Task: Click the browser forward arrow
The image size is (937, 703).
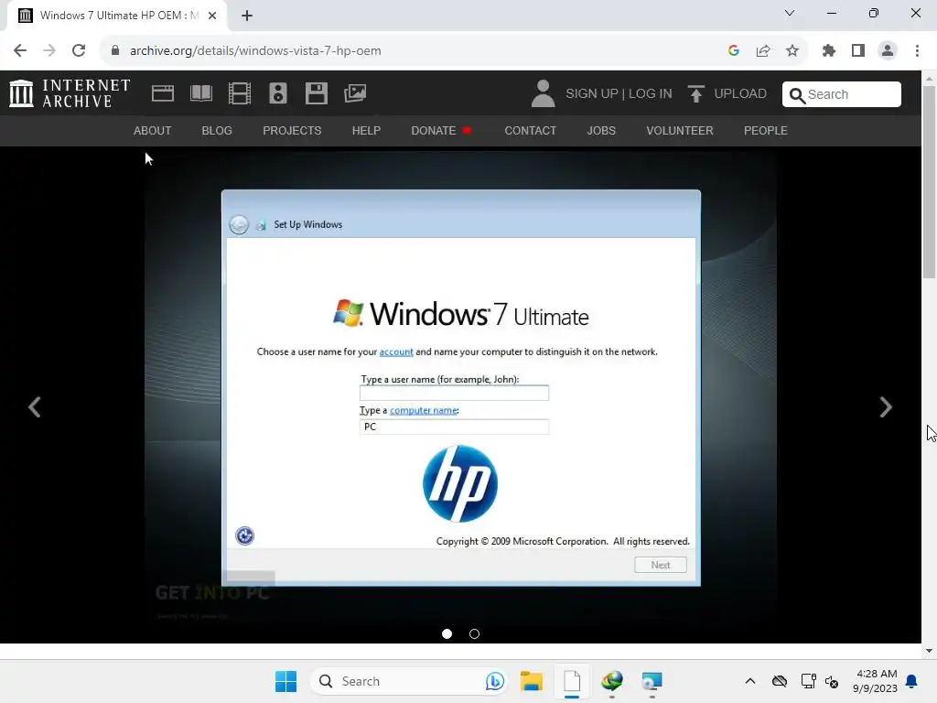Action: [x=49, y=50]
